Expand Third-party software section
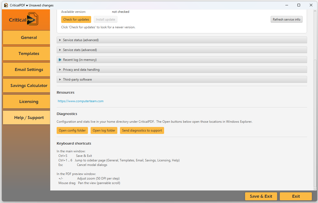Viewport: 318px width, 203px height. [x=182, y=79]
